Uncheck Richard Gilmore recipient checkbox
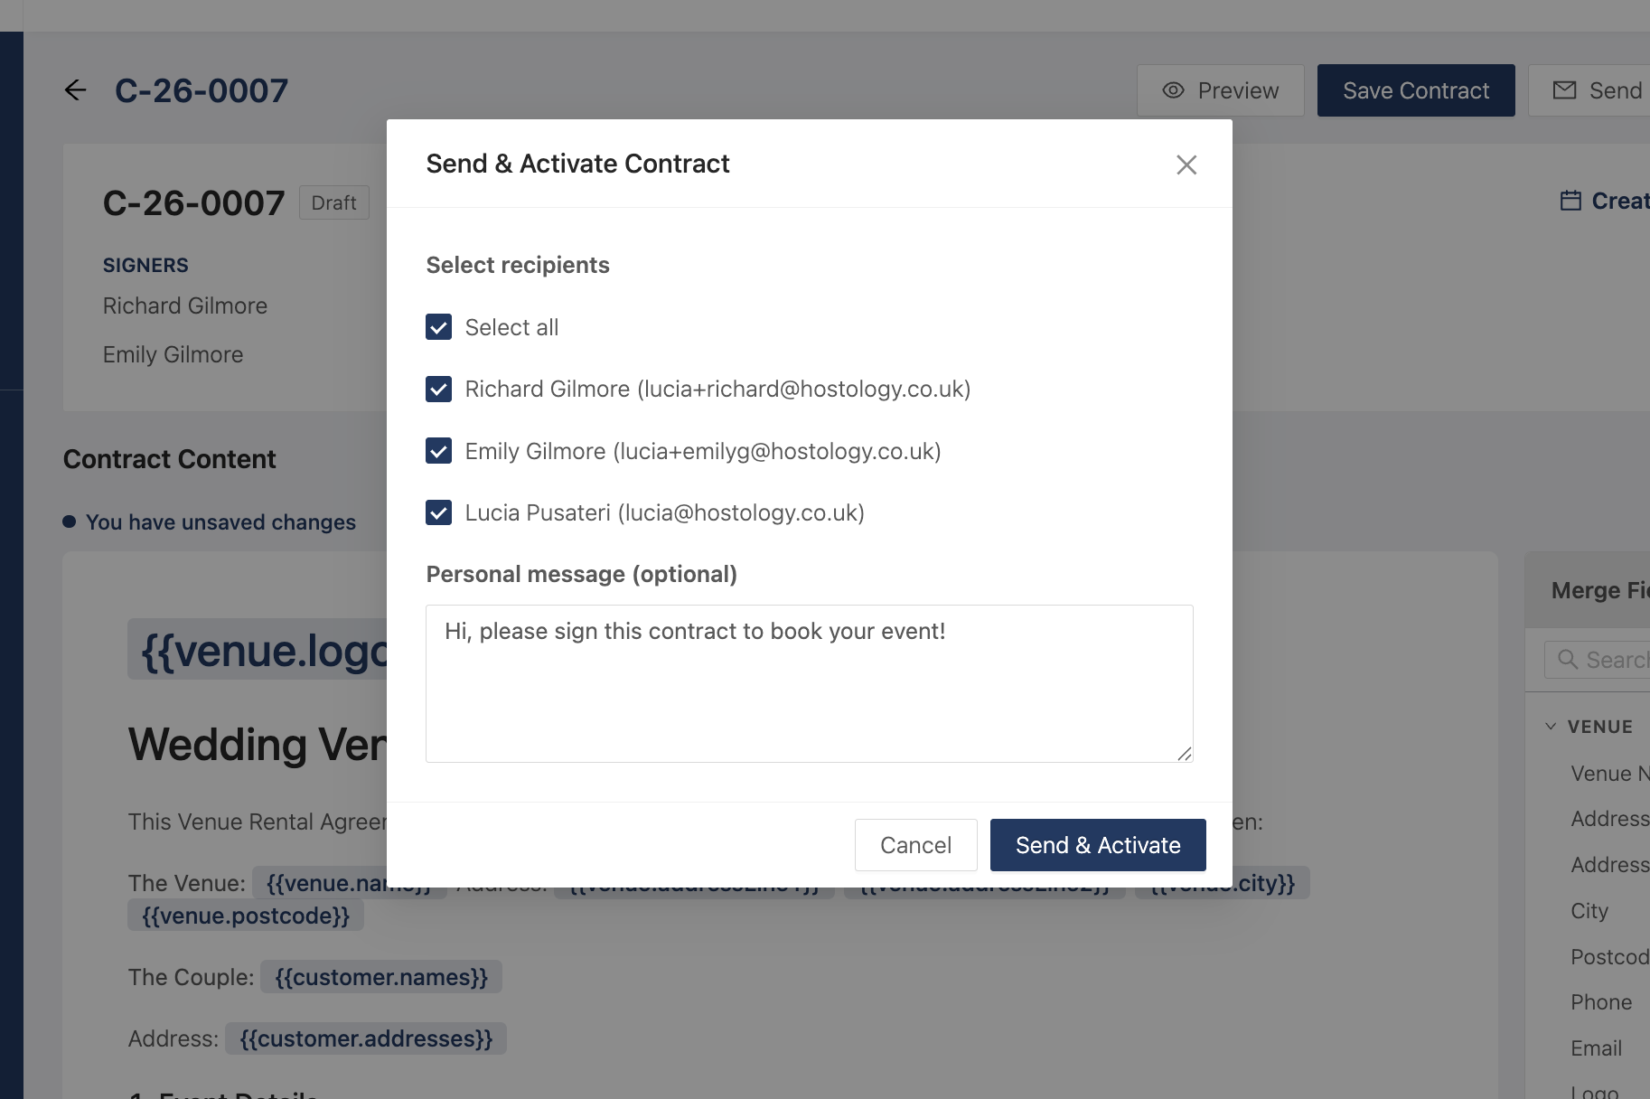The image size is (1650, 1099). click(x=438, y=389)
